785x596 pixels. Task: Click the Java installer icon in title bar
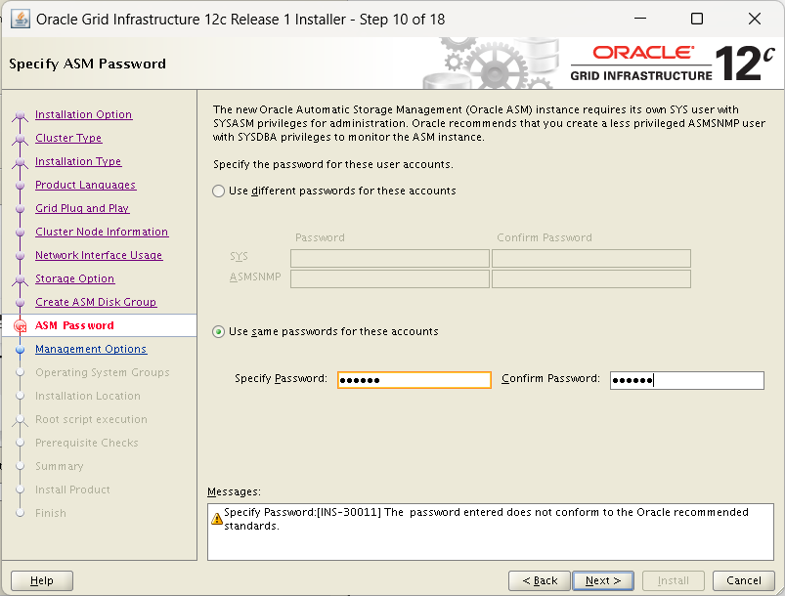20,20
